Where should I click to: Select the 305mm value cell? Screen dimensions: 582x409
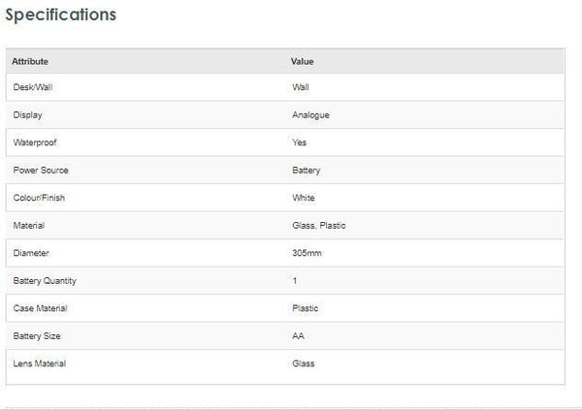click(x=307, y=253)
